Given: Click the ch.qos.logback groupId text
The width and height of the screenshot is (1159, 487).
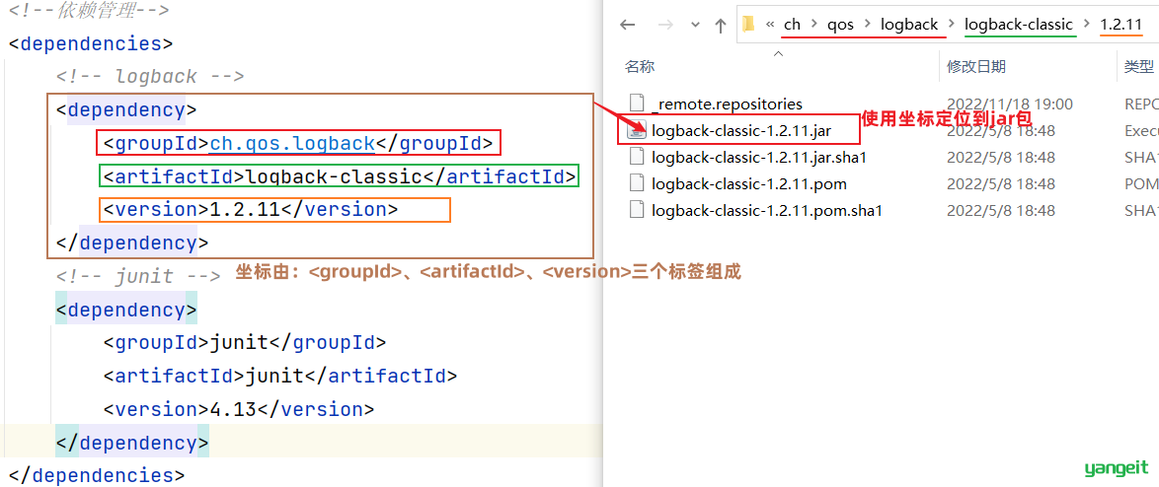Looking at the screenshot, I should click(292, 143).
